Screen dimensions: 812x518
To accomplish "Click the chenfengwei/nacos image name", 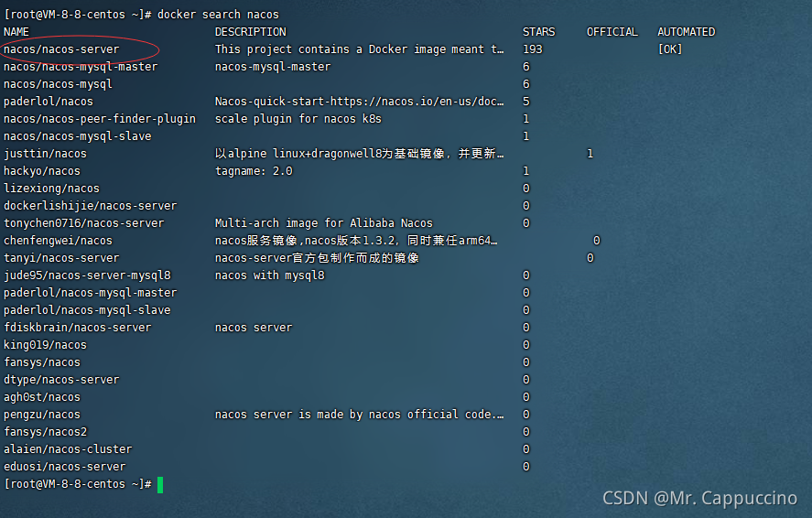I will coord(58,241).
